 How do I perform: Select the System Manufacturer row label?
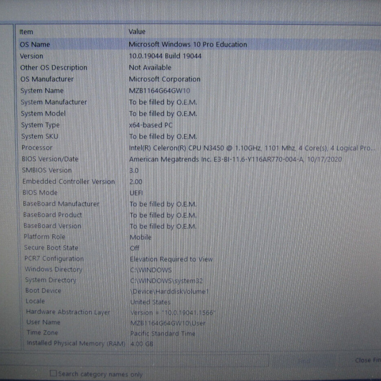coord(54,102)
